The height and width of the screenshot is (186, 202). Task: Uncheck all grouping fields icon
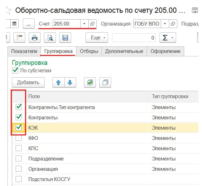[x=105, y=82]
